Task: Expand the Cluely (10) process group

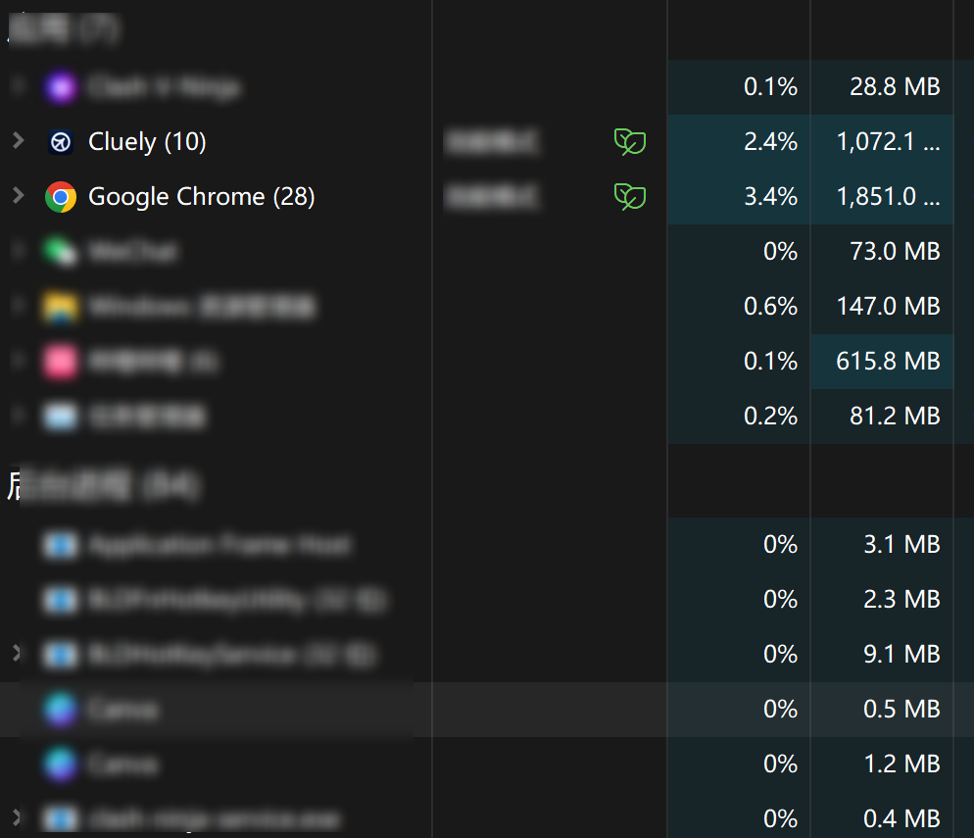Action: click(x=18, y=141)
